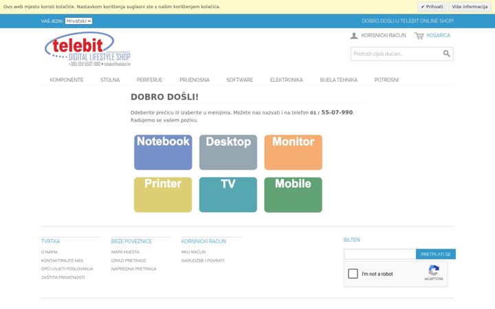
Task: Open the Hrvatski language dropdown
Action: point(78,21)
